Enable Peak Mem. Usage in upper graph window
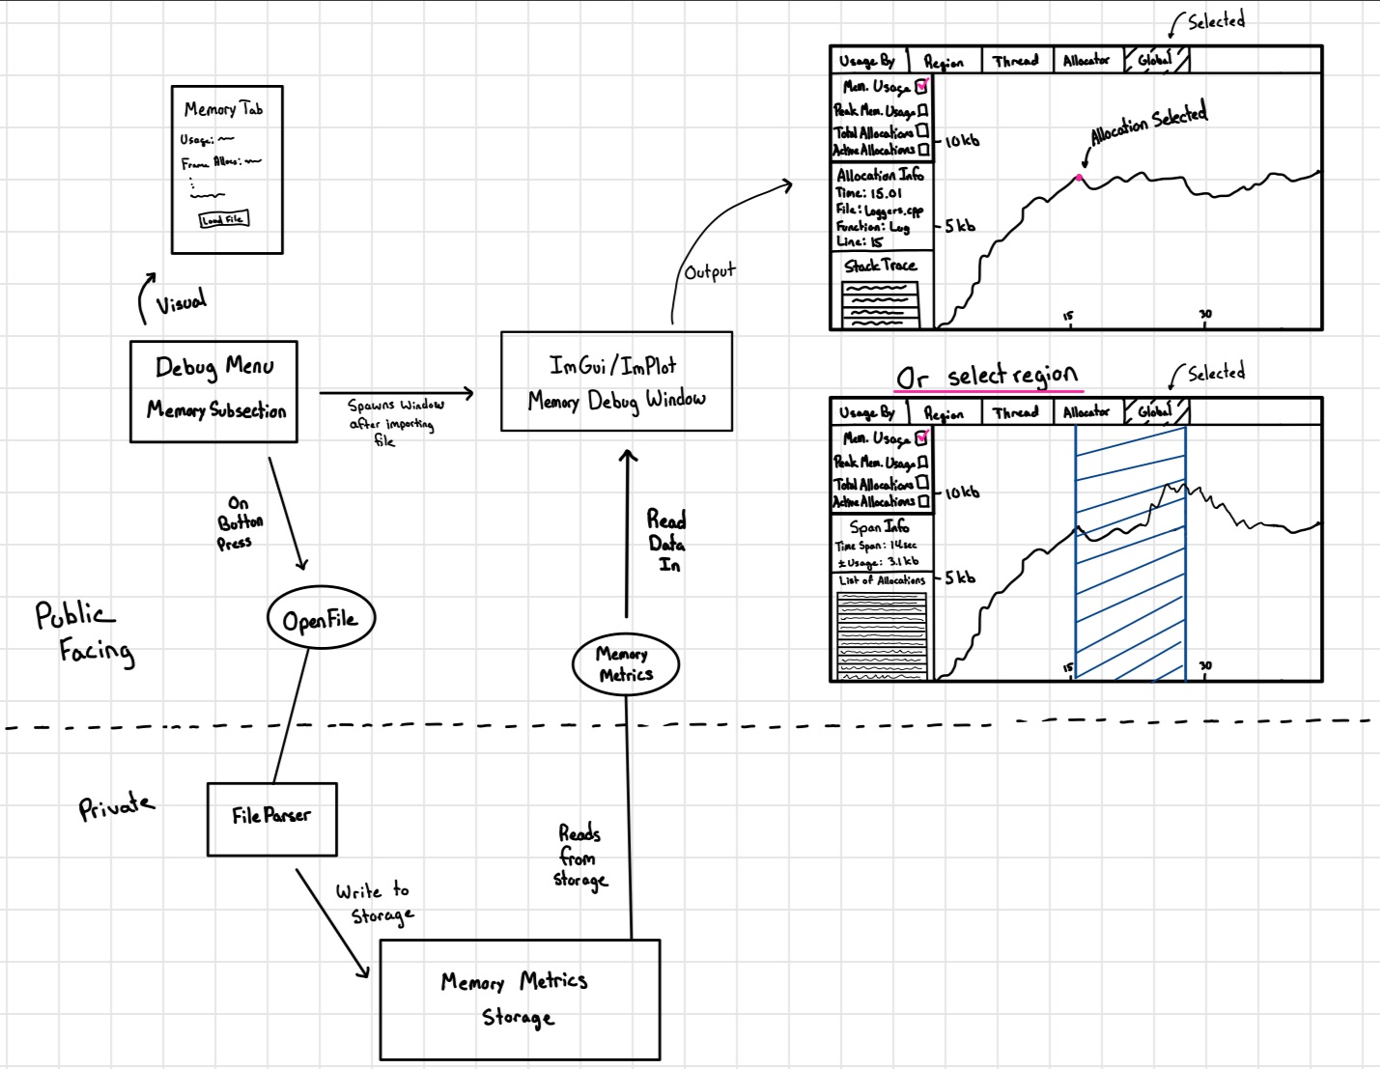1380x1069 pixels. [x=923, y=110]
